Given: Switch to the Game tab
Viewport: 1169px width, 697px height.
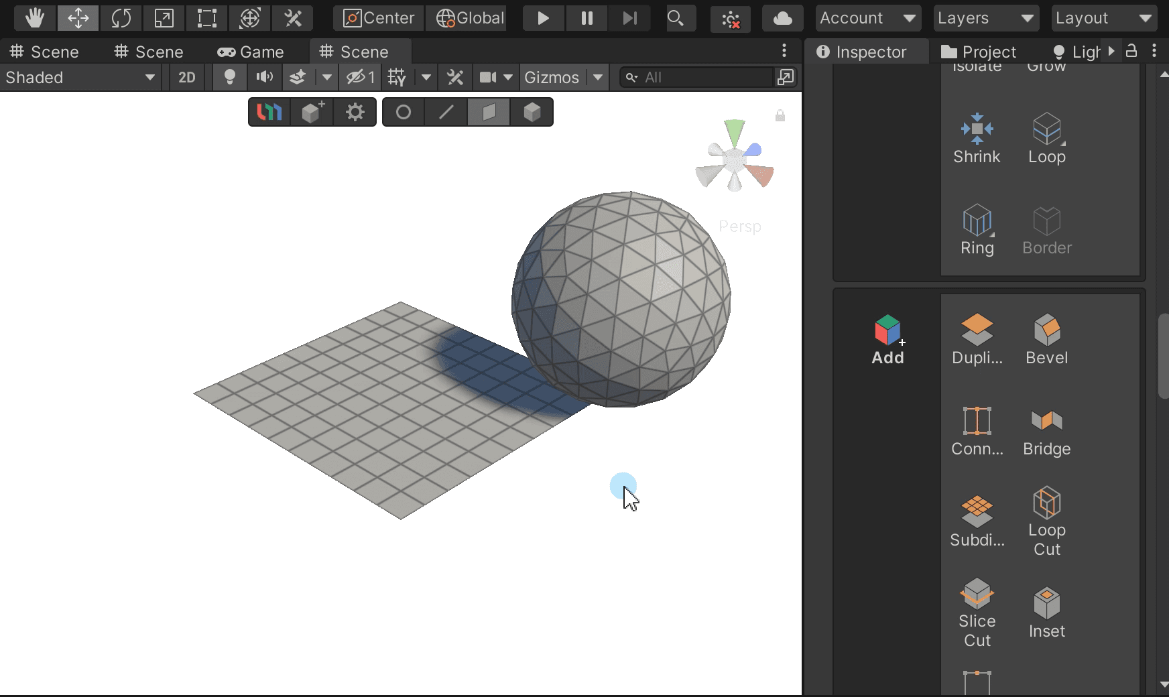Looking at the screenshot, I should click(251, 52).
